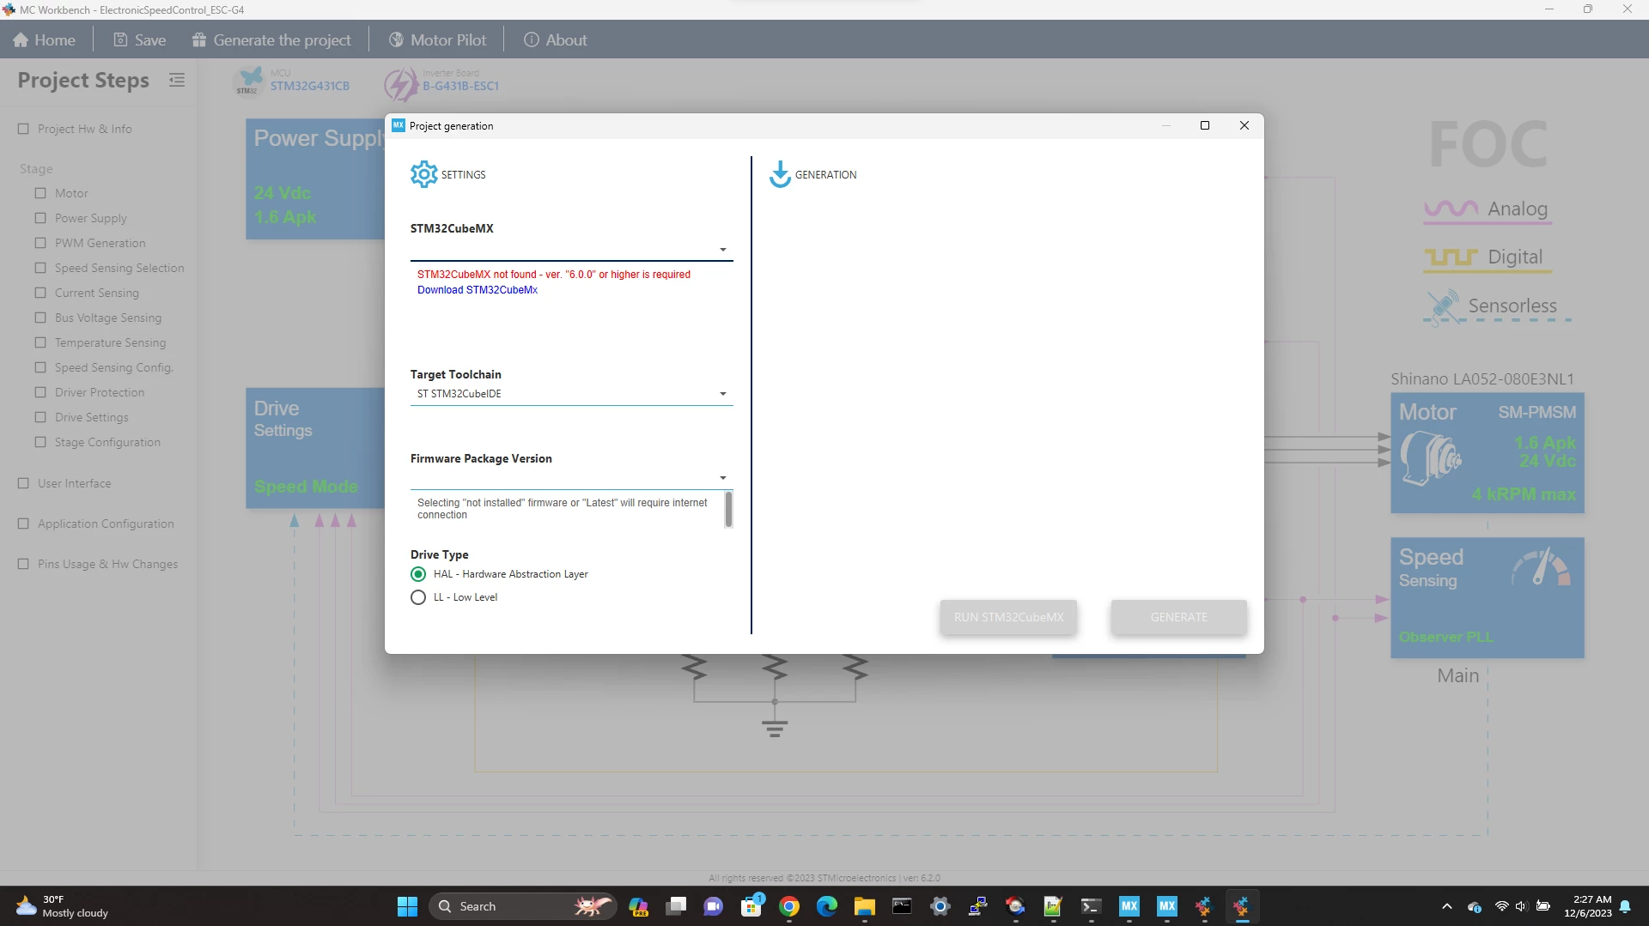
Task: Select HAL - Hardware Abstraction Layer radio
Action: 418,574
